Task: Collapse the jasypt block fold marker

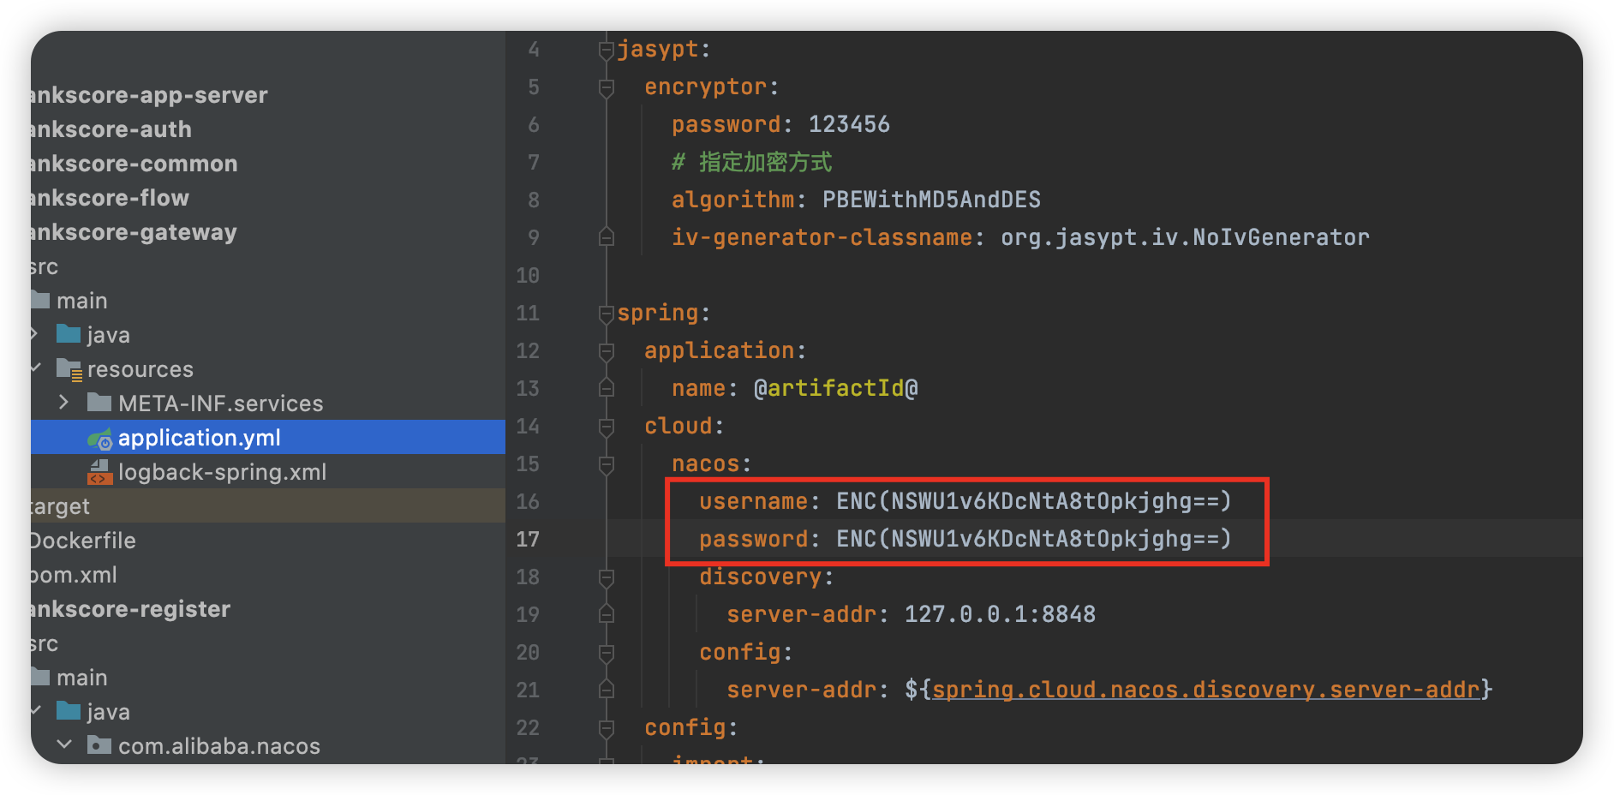Action: click(x=607, y=50)
